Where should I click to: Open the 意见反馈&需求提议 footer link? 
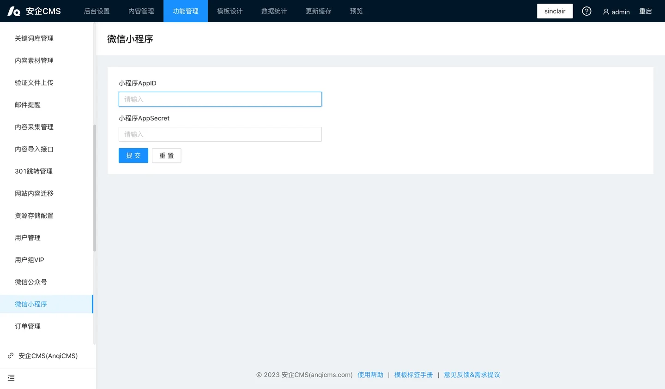click(472, 375)
